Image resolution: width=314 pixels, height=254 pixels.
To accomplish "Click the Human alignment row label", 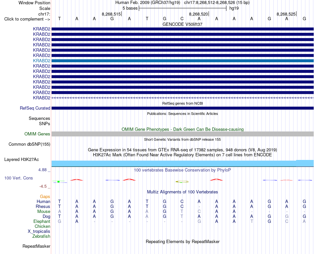I will pos(43,201).
